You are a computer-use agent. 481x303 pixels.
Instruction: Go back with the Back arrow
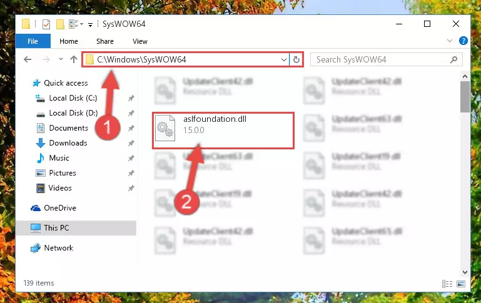tap(28, 59)
